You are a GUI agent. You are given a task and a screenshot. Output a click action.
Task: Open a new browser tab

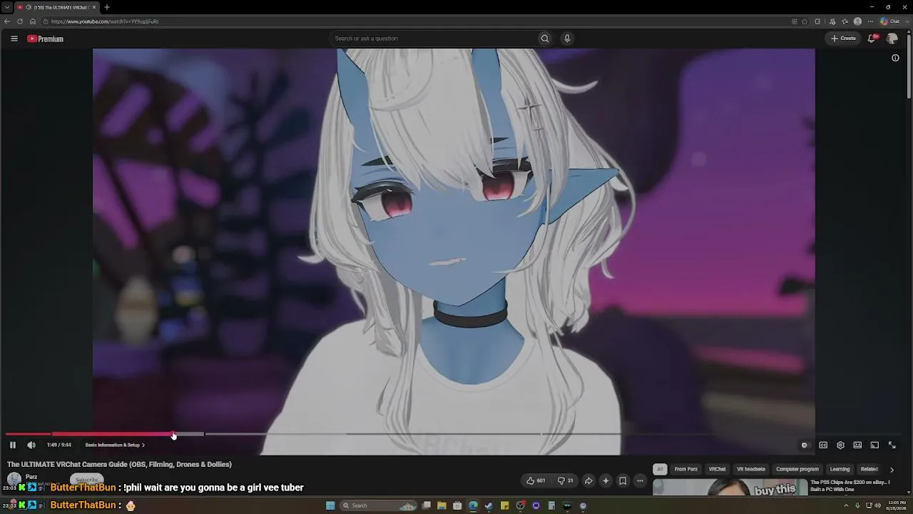click(x=107, y=7)
